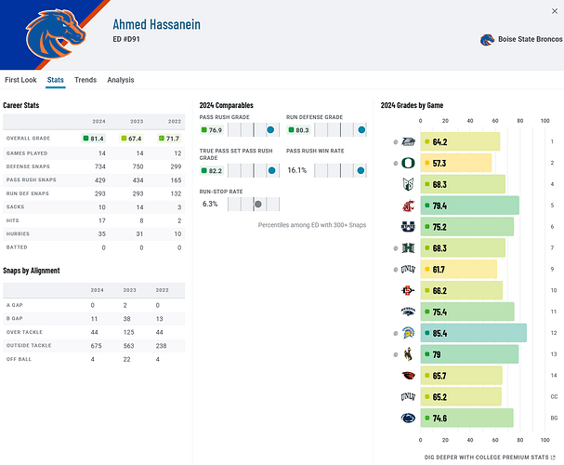Open the First Look tab

click(x=20, y=81)
